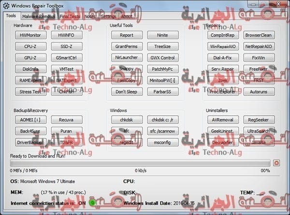Open FastCopy
Image resolution: width=290 pixels, height=215 pixels.
tap(127, 80)
